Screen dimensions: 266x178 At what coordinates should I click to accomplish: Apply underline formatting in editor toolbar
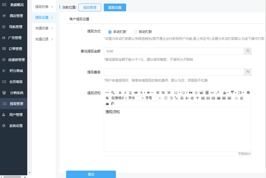coord(130,93)
